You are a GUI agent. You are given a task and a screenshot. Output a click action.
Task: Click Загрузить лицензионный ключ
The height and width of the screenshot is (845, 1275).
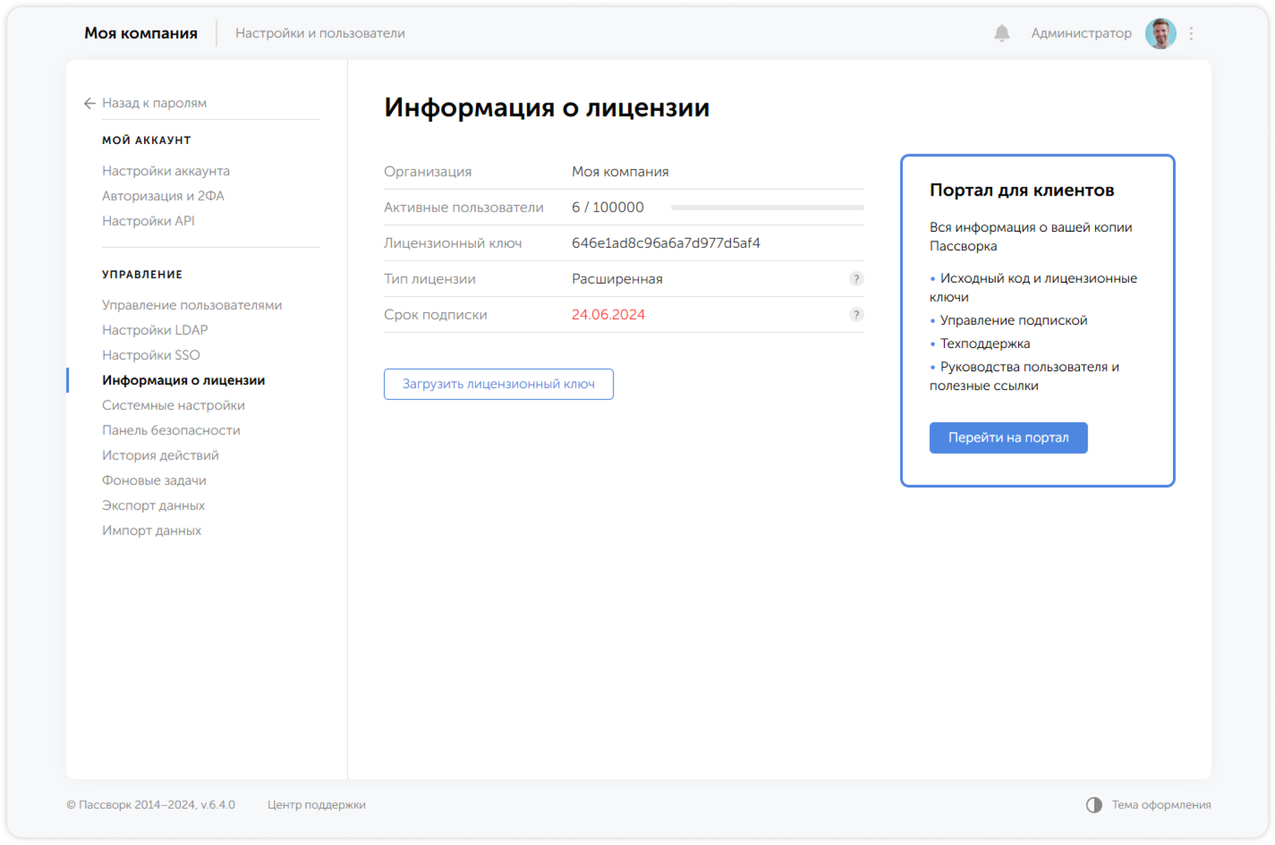498,384
